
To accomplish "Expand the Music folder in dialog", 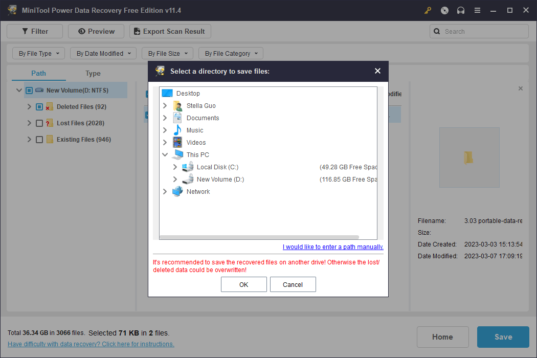I will 165,130.
